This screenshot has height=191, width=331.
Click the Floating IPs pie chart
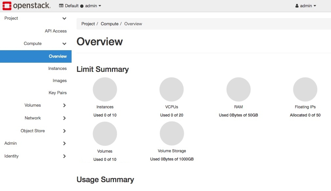[x=305, y=90]
